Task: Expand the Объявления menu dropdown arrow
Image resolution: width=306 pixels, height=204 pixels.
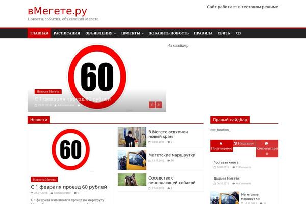Action: tap(115, 33)
